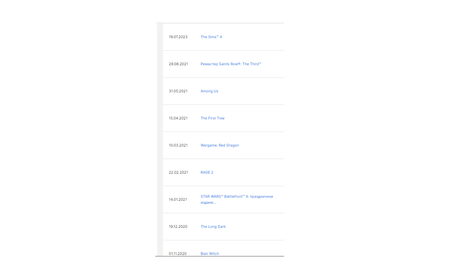Open The First Tree link
The width and height of the screenshot is (476, 268).
pyautogui.click(x=212, y=118)
